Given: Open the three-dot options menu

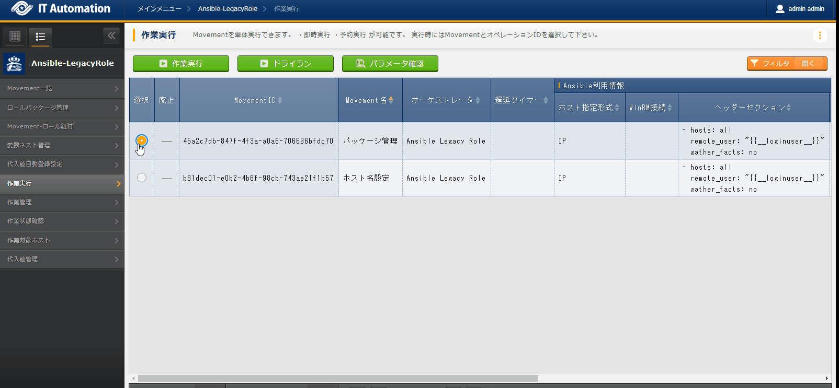Looking at the screenshot, I should click(820, 36).
